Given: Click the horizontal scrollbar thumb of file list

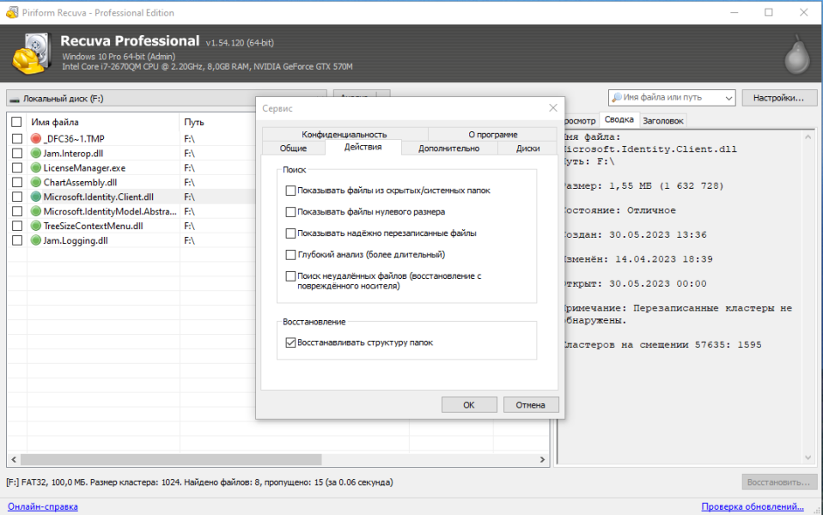Looking at the screenshot, I should click(x=171, y=459).
